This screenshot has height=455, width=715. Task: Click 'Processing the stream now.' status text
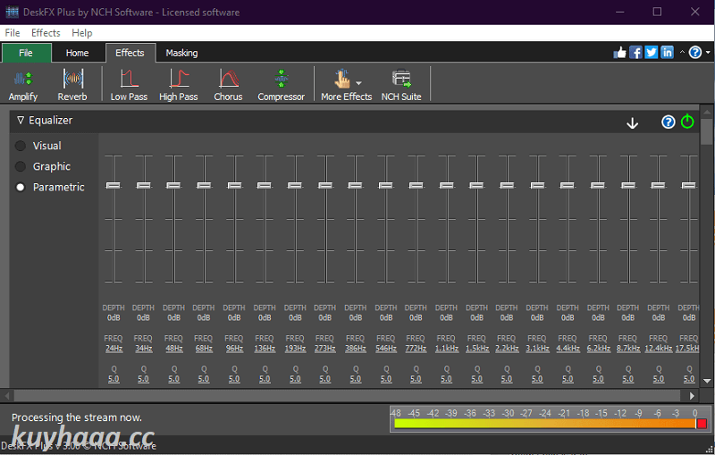pos(77,417)
